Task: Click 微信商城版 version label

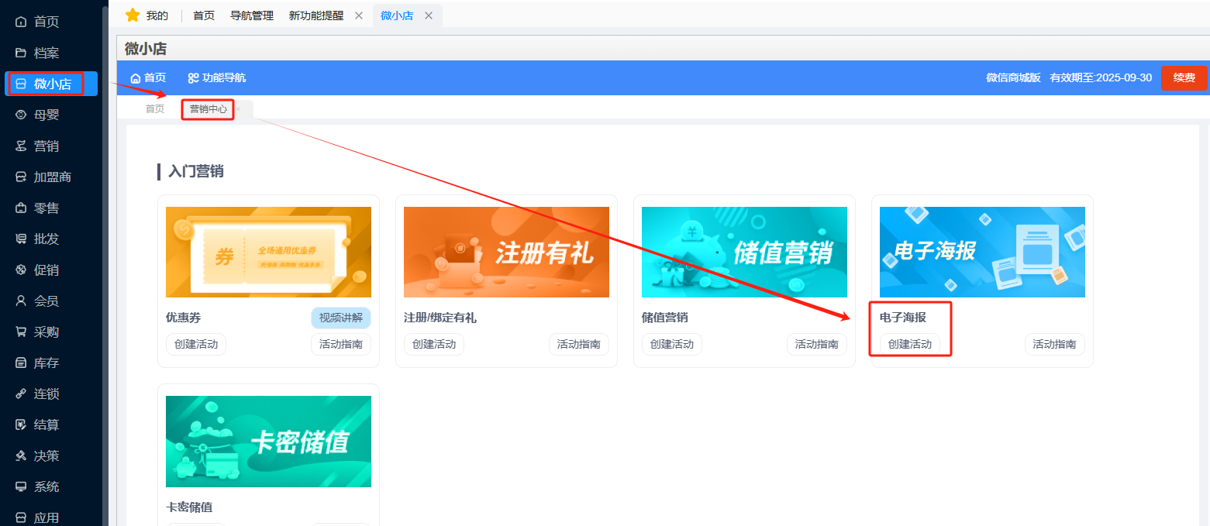Action: click(1013, 78)
